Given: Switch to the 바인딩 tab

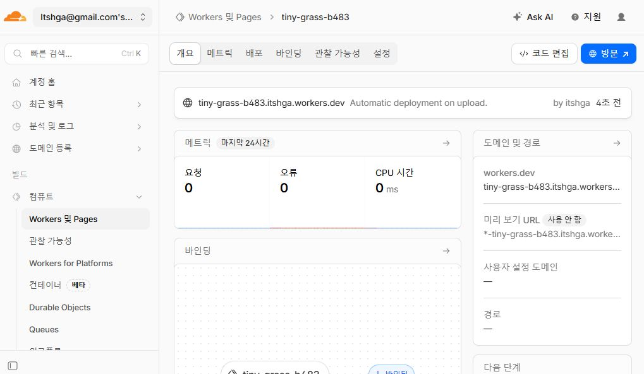Looking at the screenshot, I should 288,54.
